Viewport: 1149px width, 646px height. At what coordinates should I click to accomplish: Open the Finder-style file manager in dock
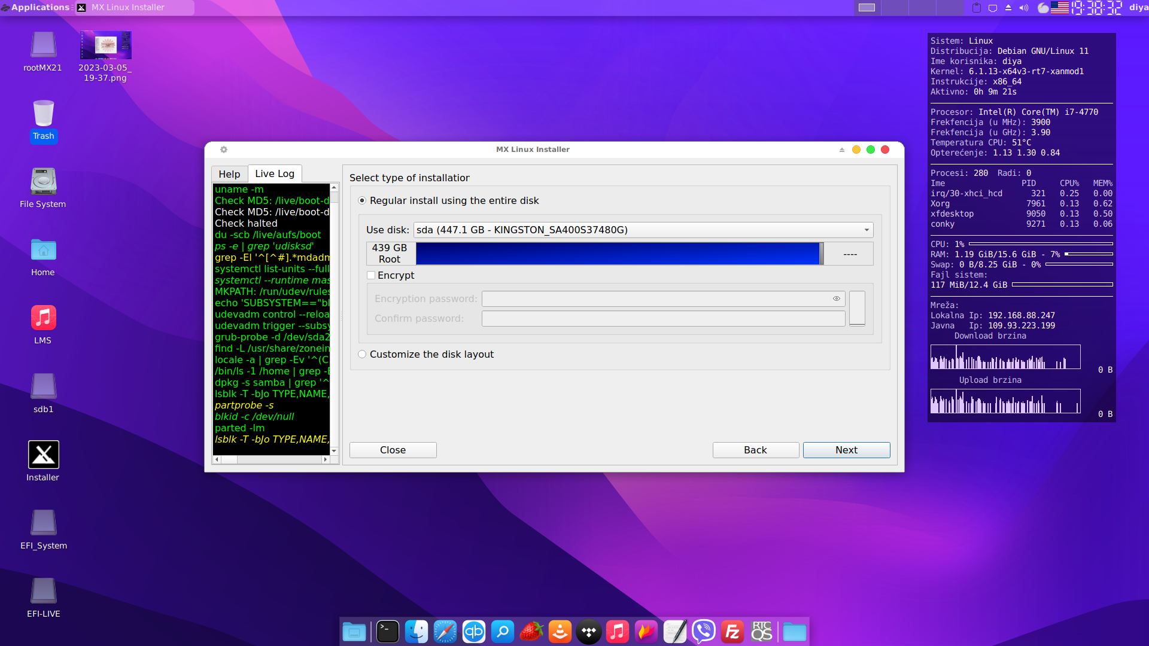[417, 632]
